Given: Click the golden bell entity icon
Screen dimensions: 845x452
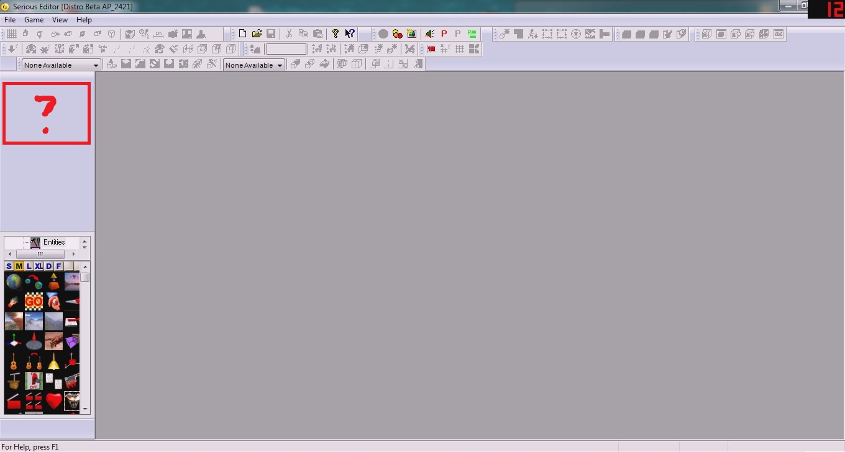Looking at the screenshot, I should point(54,361).
